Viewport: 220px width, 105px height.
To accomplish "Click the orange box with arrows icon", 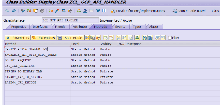I will point(98,38).
